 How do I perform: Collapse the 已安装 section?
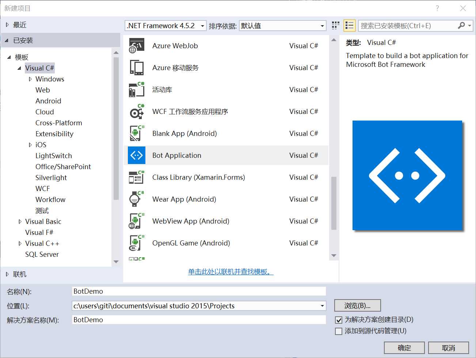click(7, 40)
